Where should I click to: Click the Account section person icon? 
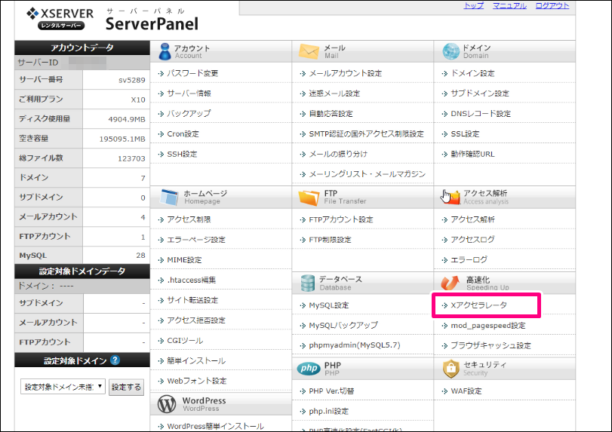165,51
